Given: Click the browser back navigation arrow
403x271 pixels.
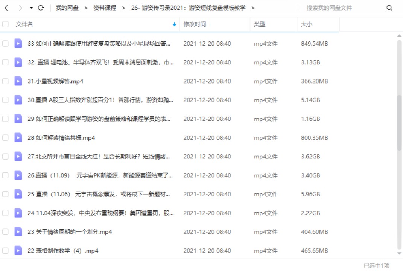Looking at the screenshot, I should coord(7,8).
